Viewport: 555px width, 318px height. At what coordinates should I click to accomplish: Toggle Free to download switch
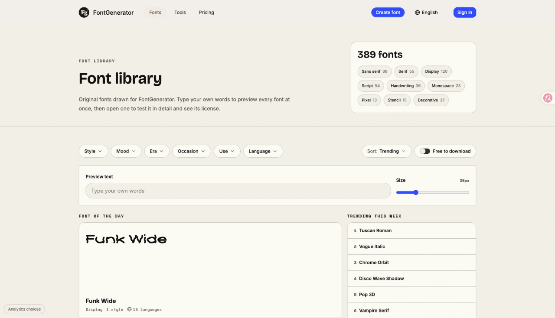click(425, 151)
